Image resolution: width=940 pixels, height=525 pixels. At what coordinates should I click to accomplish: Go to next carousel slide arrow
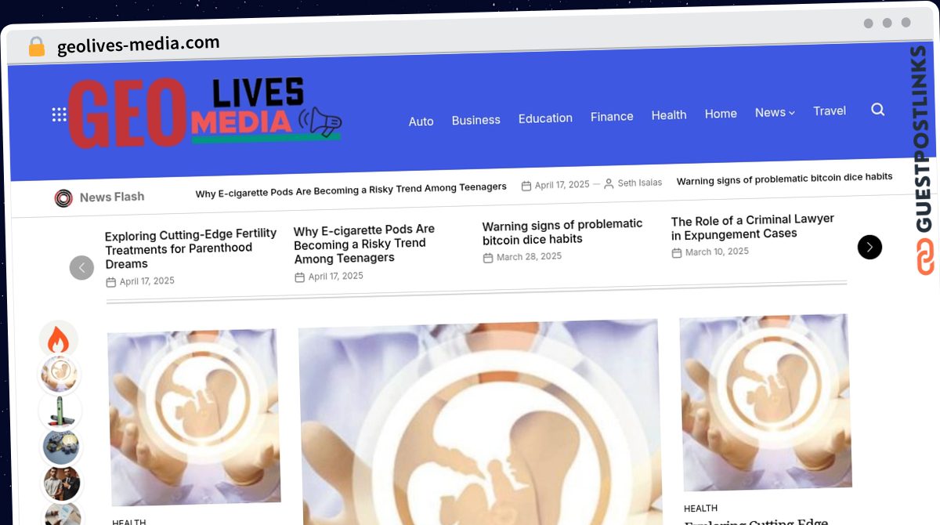click(869, 247)
